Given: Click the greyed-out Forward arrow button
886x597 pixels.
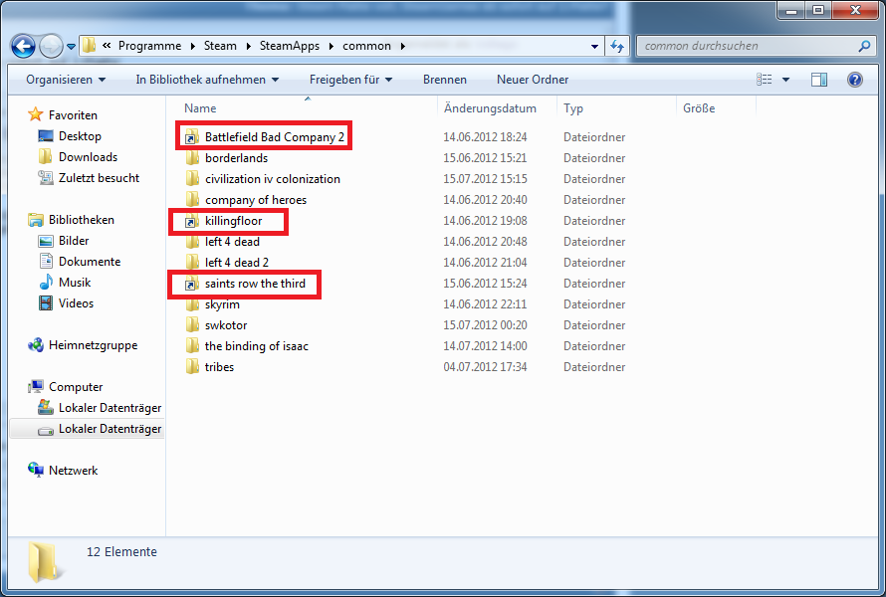Looking at the screenshot, I should coord(51,47).
